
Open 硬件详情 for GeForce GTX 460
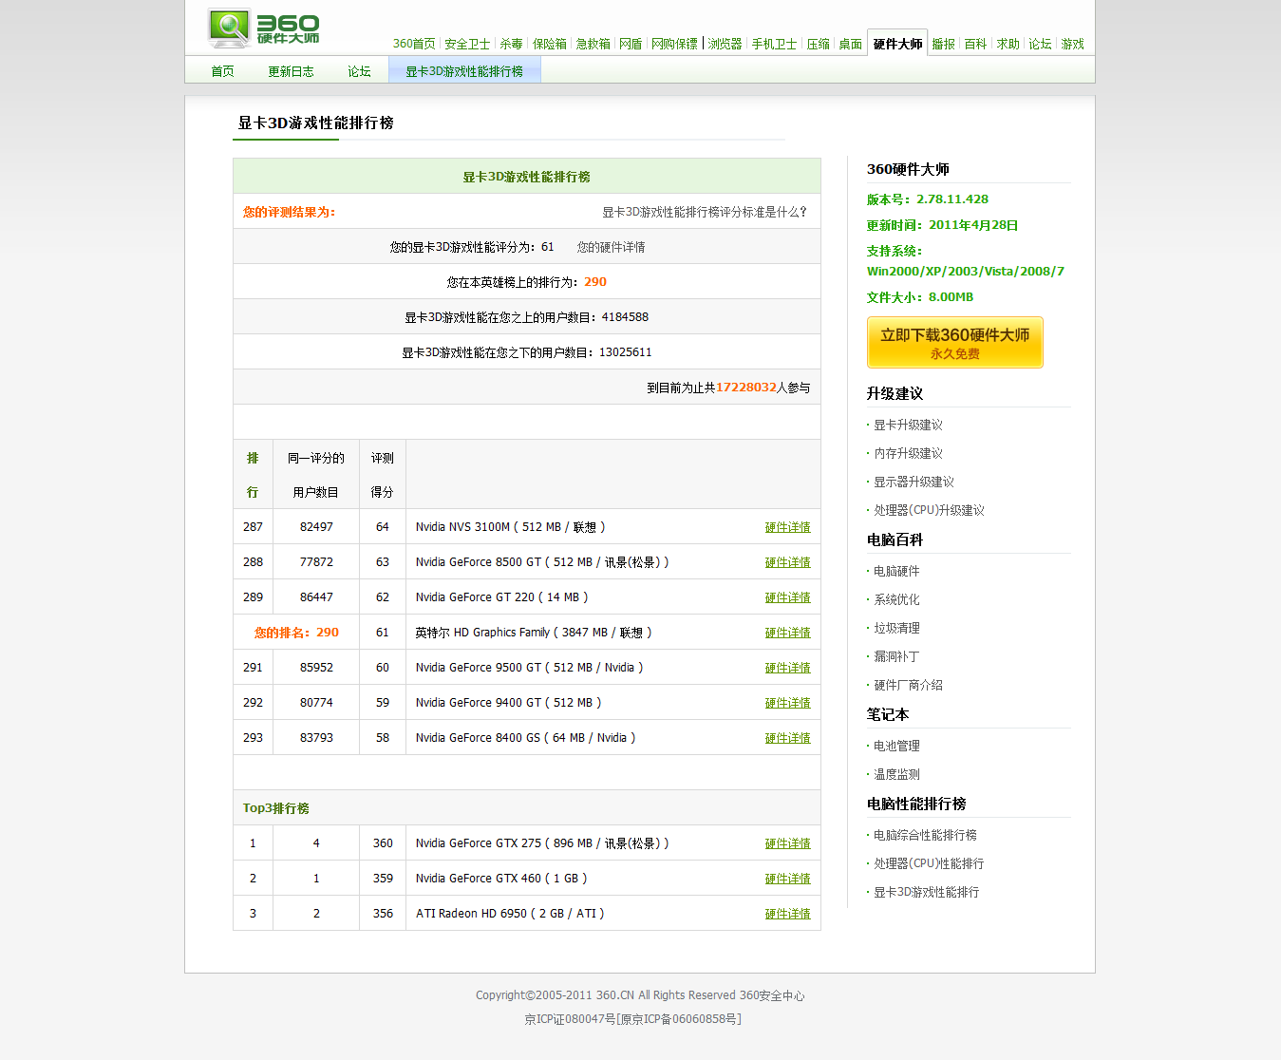click(x=788, y=879)
